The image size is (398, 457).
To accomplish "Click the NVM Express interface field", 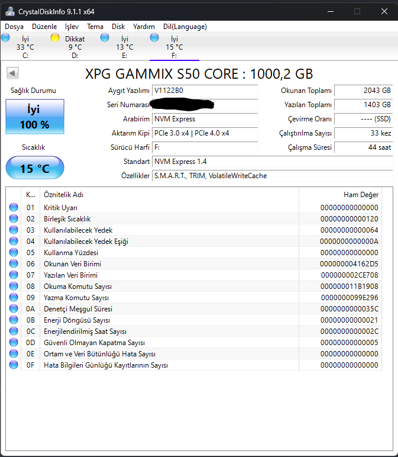I will [205, 119].
